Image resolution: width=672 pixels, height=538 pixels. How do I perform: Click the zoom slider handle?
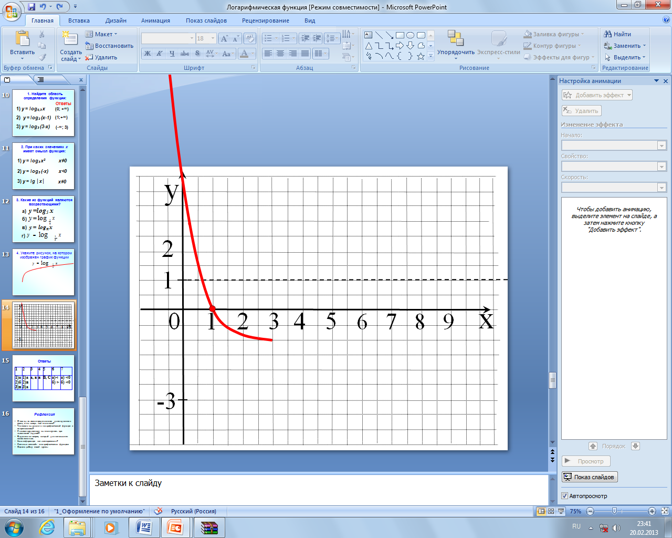click(x=615, y=511)
